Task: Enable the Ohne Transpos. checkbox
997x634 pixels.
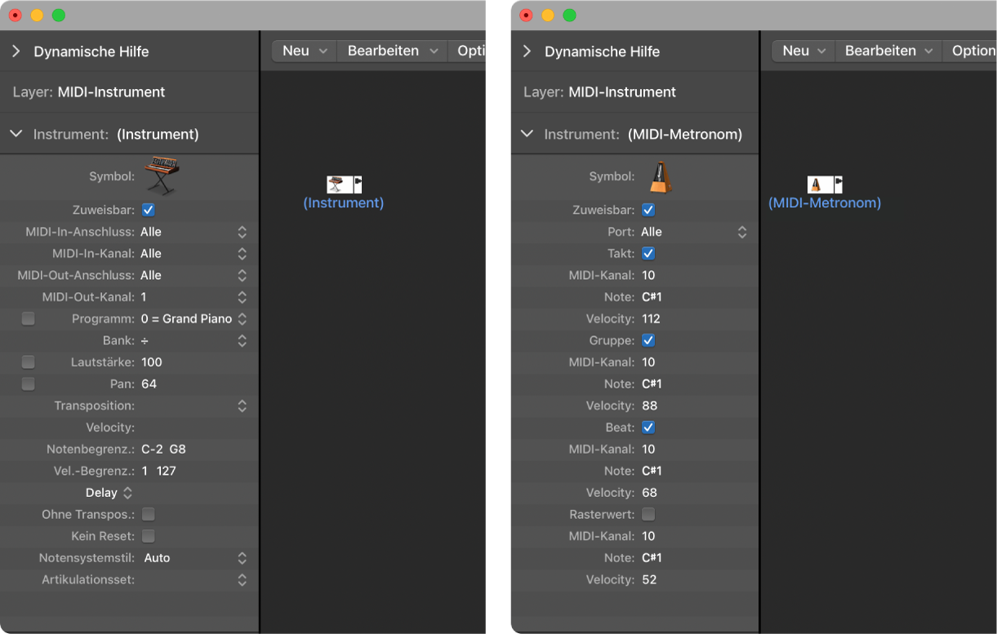Action: tap(148, 514)
